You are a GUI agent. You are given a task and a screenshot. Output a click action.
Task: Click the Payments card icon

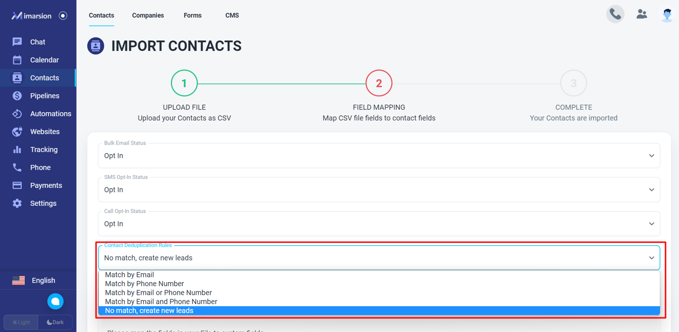pyautogui.click(x=17, y=185)
